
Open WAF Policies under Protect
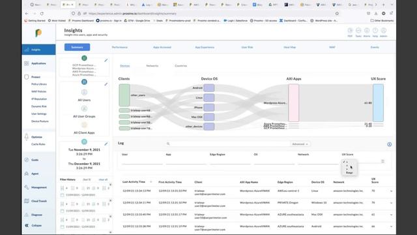click(39, 91)
